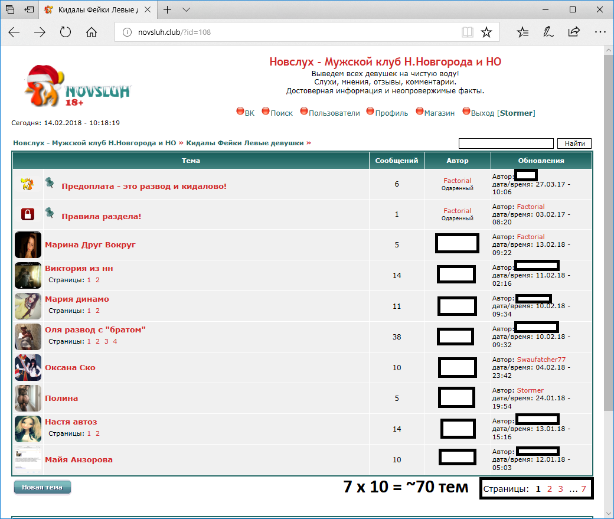Go to page 7 of topics
Viewport: 614px width, 519px height.
tap(583, 489)
